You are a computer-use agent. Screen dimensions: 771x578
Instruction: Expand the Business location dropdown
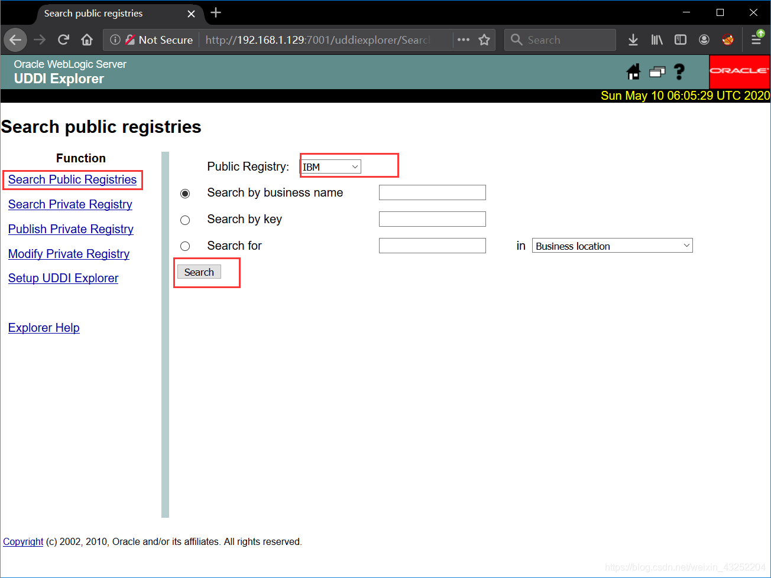(612, 246)
